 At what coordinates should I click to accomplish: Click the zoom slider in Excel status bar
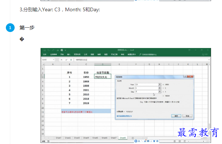pos(196,141)
